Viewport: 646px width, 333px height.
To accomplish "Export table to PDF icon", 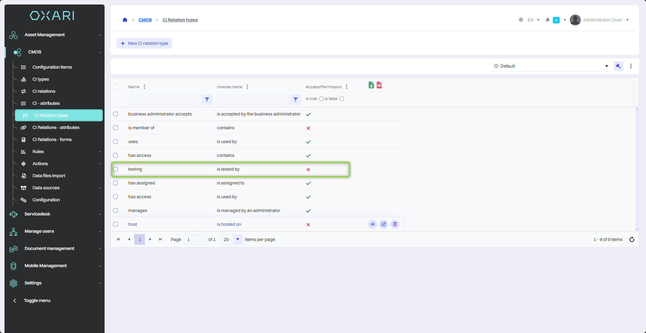I will 379,85.
